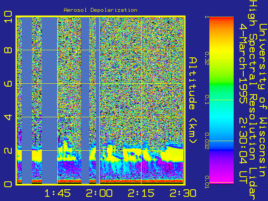Click the 'Aerosol Depolarization' plot title
The width and height of the screenshot is (268, 201).
100,10
